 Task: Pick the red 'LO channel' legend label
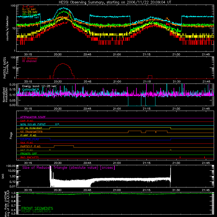point(30,58)
